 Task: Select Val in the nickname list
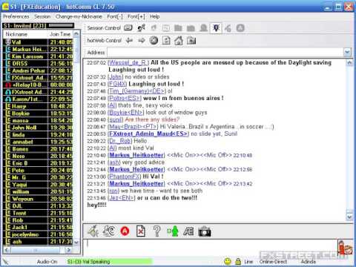coord(39,42)
